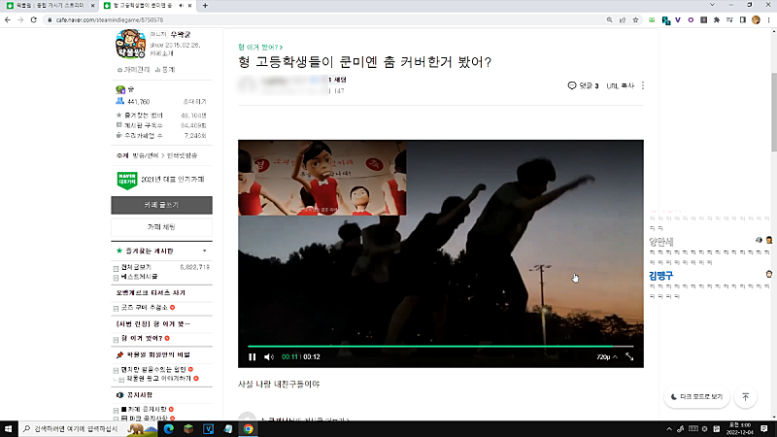777x437 pixels.
Task: Show hidden system tray icons
Action: [669, 429]
